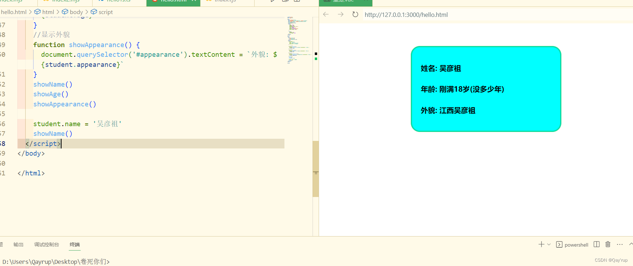Screen dimensions: 633x266
Task: Create a new terminal with plus icon
Action: [541, 244]
